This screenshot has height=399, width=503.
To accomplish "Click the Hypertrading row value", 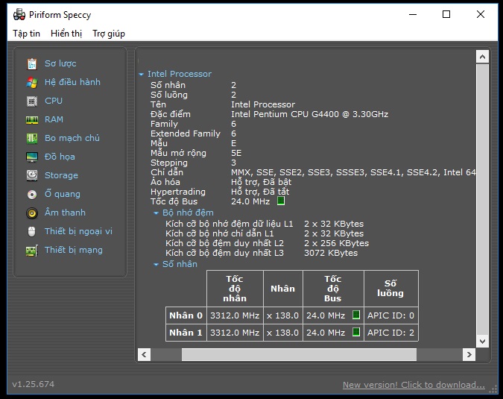I will [260, 192].
